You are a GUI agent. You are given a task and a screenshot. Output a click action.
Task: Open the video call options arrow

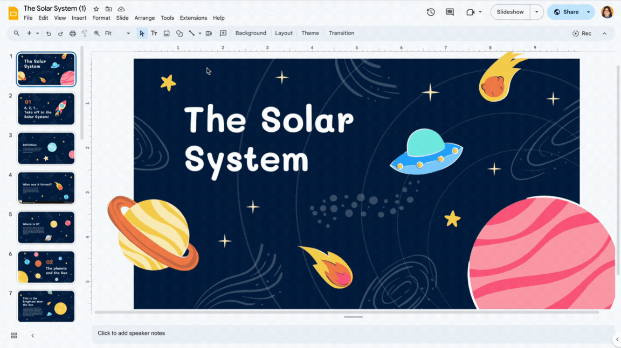coord(480,12)
